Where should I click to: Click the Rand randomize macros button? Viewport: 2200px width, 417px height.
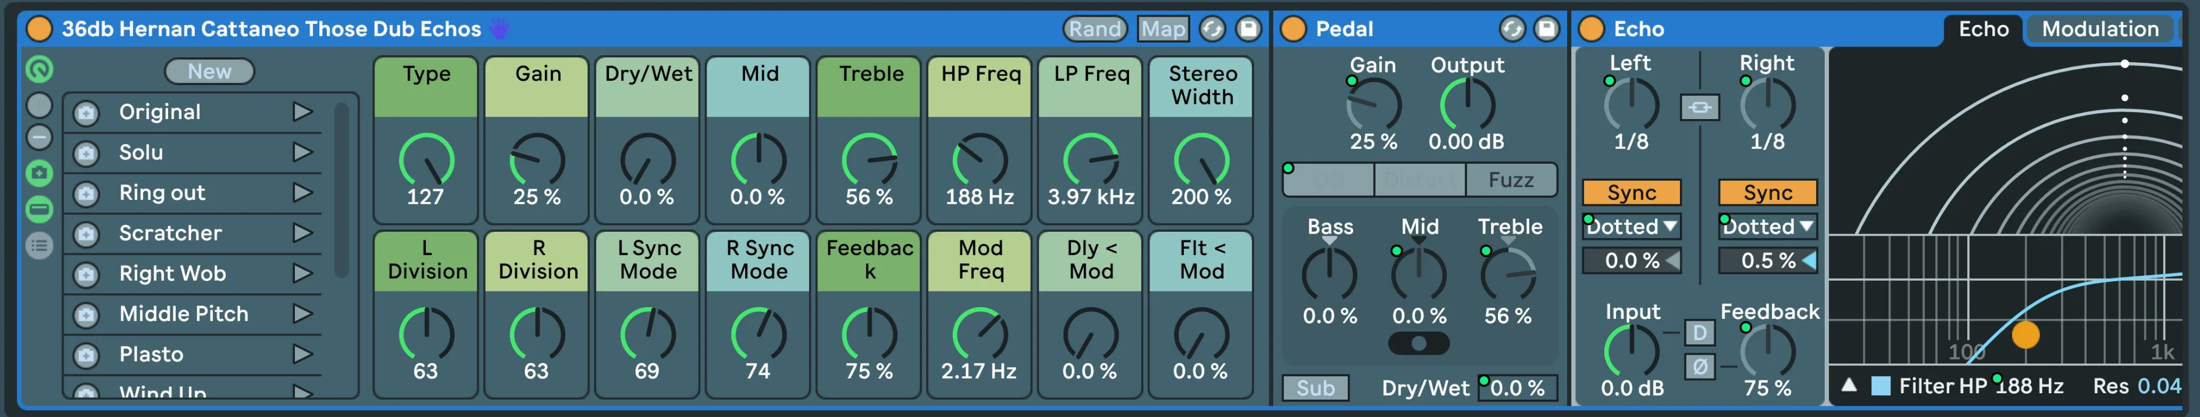[x=1095, y=29]
